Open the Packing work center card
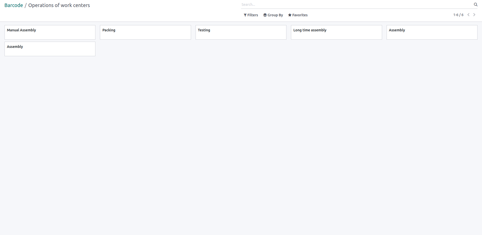 click(145, 32)
